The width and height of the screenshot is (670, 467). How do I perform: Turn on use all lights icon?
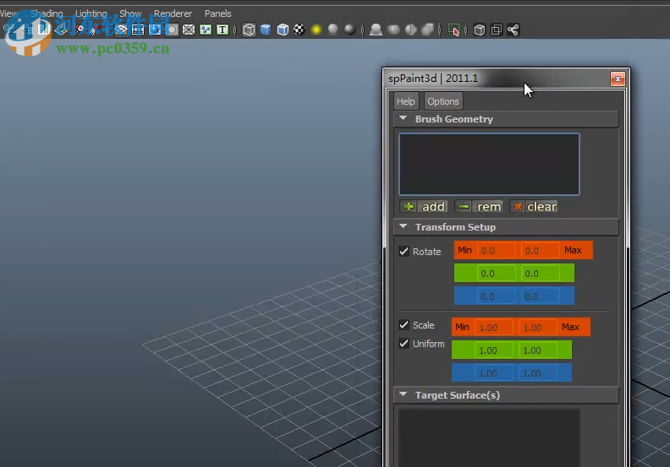point(316,30)
